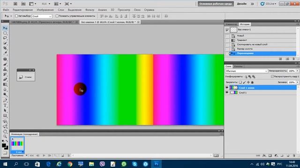Click lock transparent pixels icon in Layers
Screen dimensions: 300x168
tap(240, 82)
